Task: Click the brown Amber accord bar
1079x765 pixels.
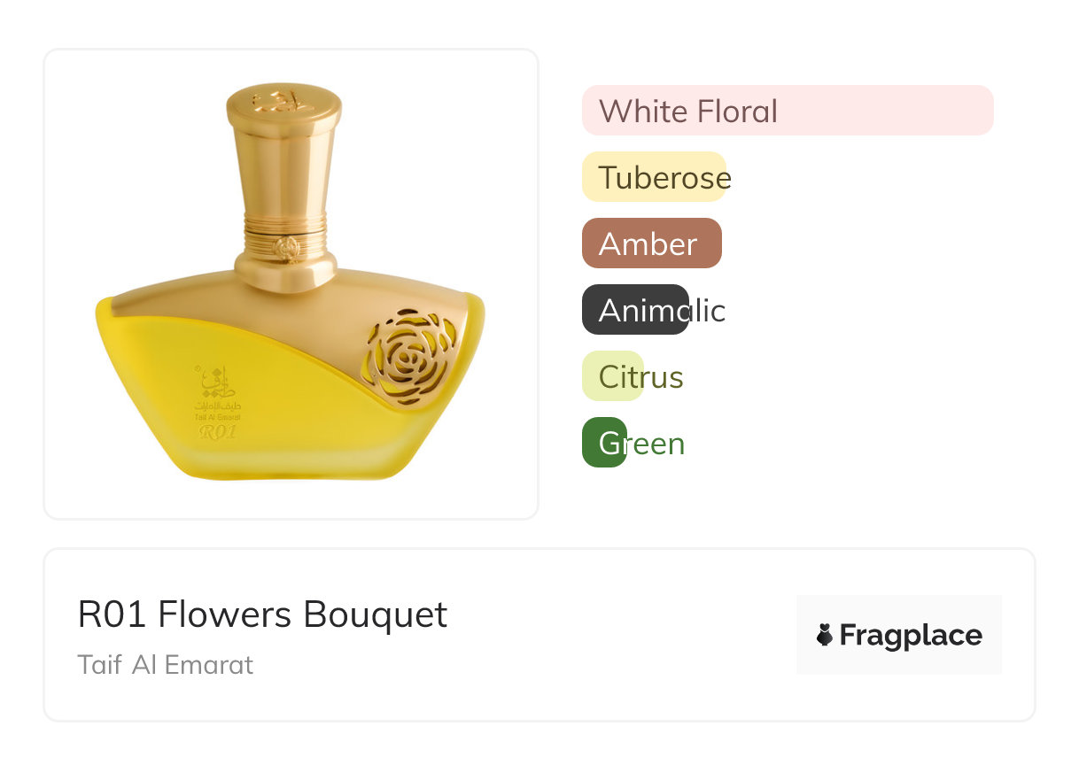Action: tap(651, 243)
